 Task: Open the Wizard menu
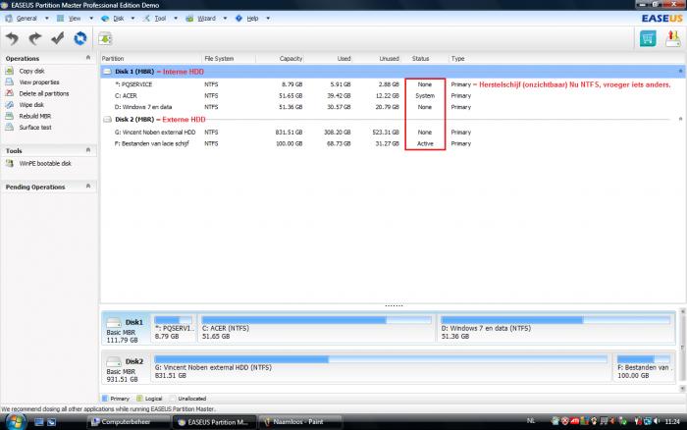point(206,19)
